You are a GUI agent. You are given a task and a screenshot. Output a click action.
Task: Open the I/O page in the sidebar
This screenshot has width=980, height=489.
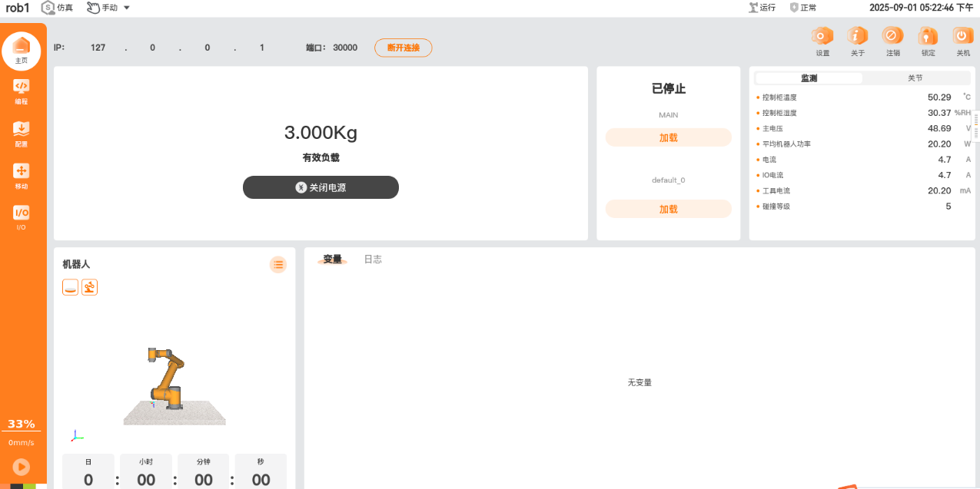point(22,218)
